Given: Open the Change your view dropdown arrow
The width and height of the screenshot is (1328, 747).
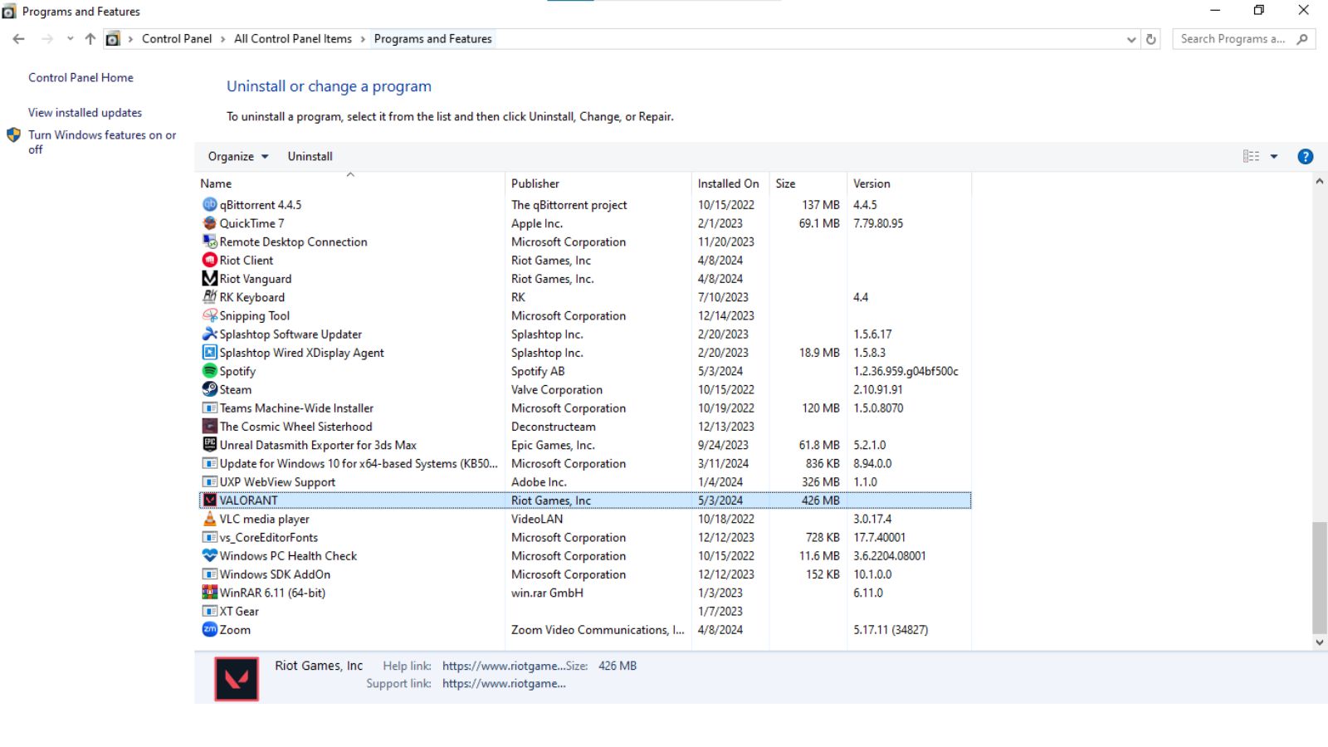Looking at the screenshot, I should [1275, 156].
